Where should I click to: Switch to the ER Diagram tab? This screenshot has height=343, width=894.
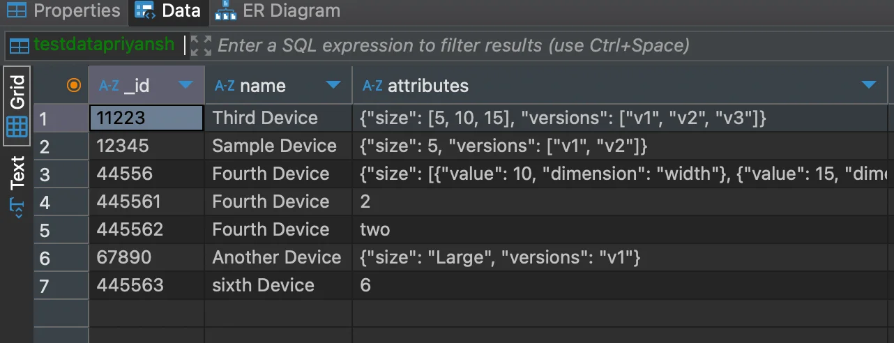point(291,11)
